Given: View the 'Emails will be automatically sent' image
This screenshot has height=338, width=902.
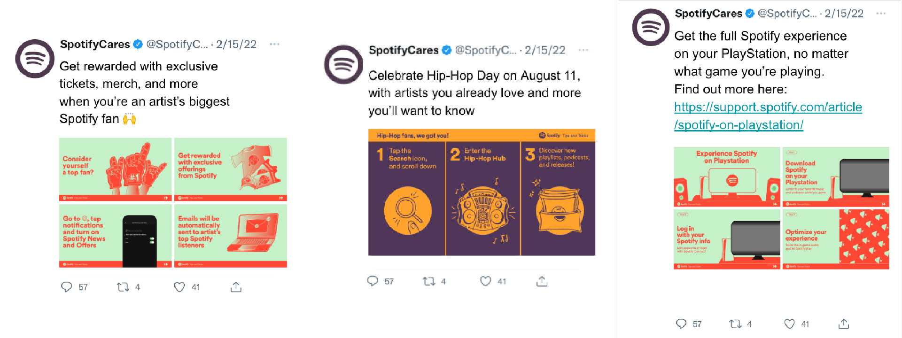Looking at the screenshot, I should [x=231, y=236].
